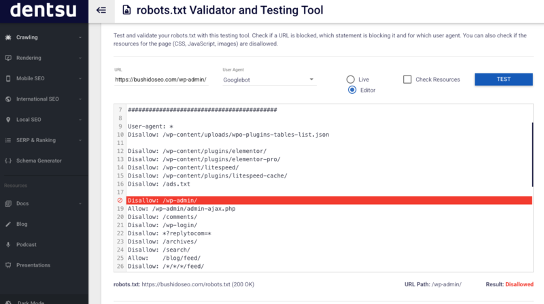Enable the Check Resources checkbox
The image size is (544, 304).
tap(407, 80)
